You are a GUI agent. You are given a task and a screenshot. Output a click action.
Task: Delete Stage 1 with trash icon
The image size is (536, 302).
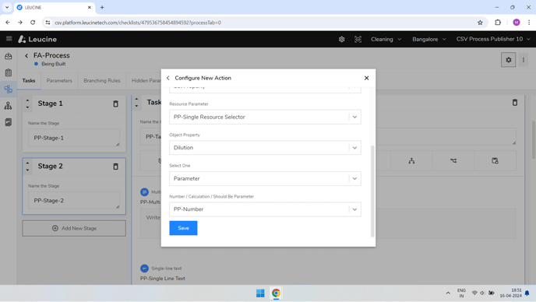point(115,104)
